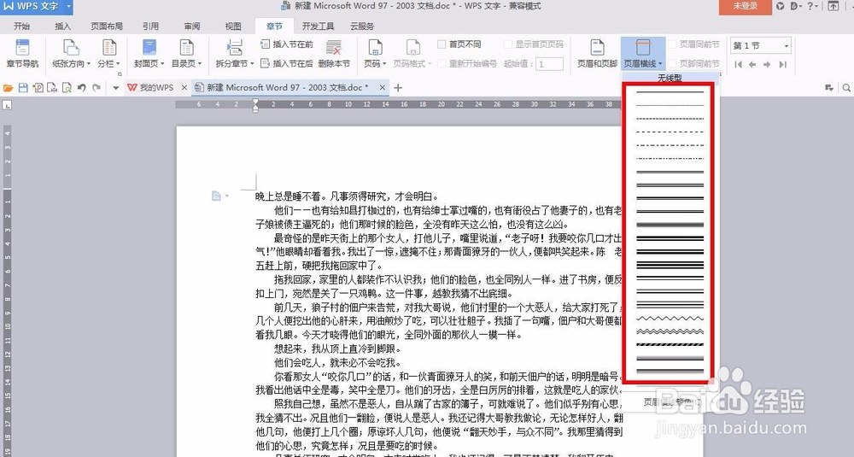854x457 pixels.
Task: Click the page number (页码) icon
Action: 375,47
